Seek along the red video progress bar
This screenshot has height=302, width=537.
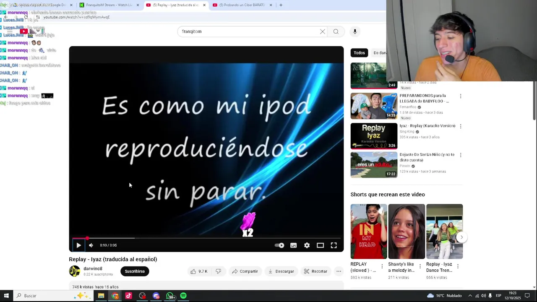(206, 238)
